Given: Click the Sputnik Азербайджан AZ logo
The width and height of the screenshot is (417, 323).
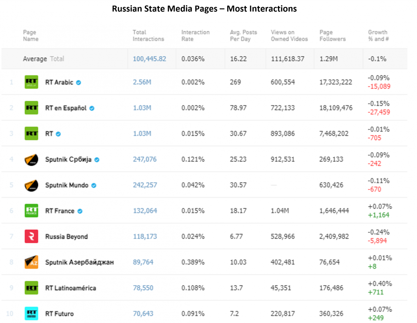Looking at the screenshot, I should (x=31, y=262).
